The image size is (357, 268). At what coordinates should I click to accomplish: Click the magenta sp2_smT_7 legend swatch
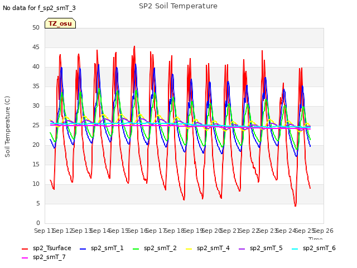click(25, 258)
